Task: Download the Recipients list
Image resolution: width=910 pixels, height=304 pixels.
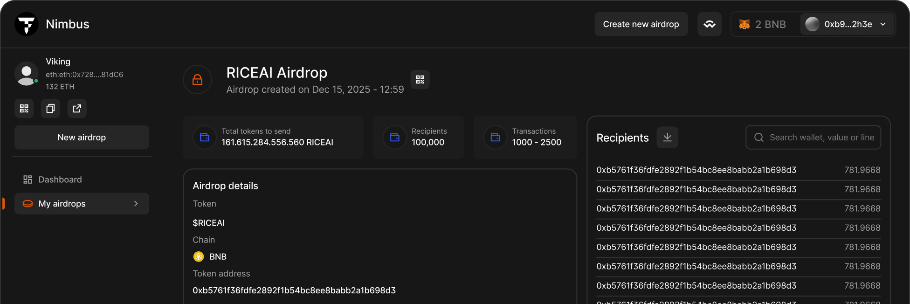Action: point(668,138)
